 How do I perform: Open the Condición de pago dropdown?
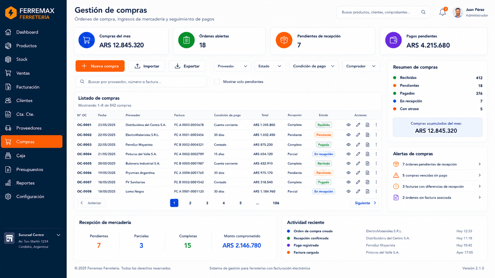[314, 66]
